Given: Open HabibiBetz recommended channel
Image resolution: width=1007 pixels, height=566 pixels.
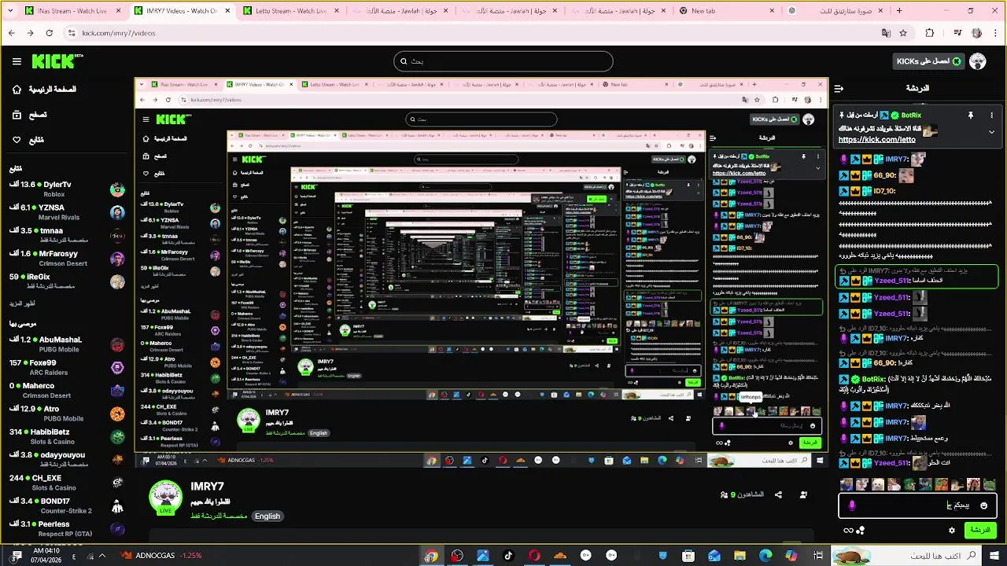Looking at the screenshot, I should [x=67, y=436].
